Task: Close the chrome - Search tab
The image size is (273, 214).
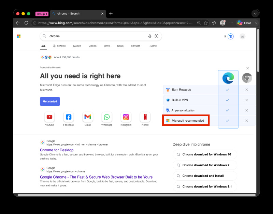Action: (102, 14)
